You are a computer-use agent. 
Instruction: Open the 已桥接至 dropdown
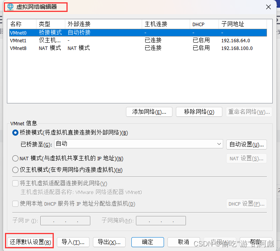tap(139, 144)
